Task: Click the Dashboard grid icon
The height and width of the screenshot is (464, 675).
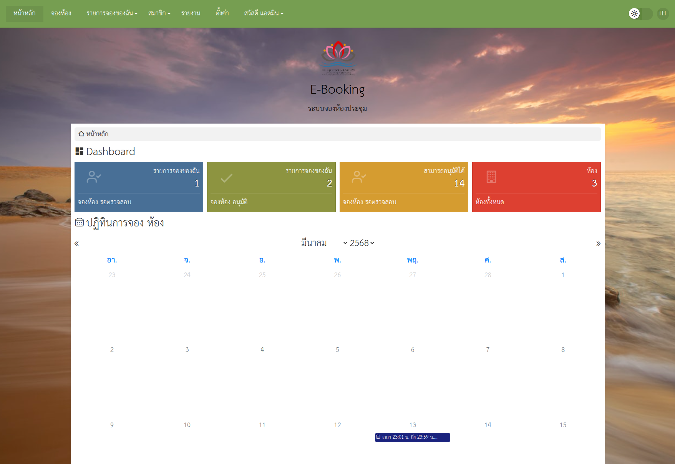Action: pos(79,152)
